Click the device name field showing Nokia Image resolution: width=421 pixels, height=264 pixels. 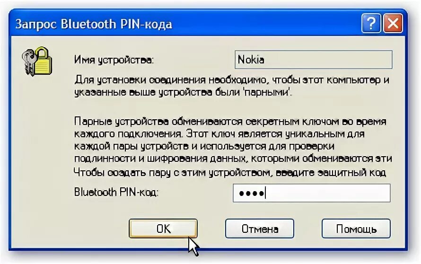[x=313, y=59]
